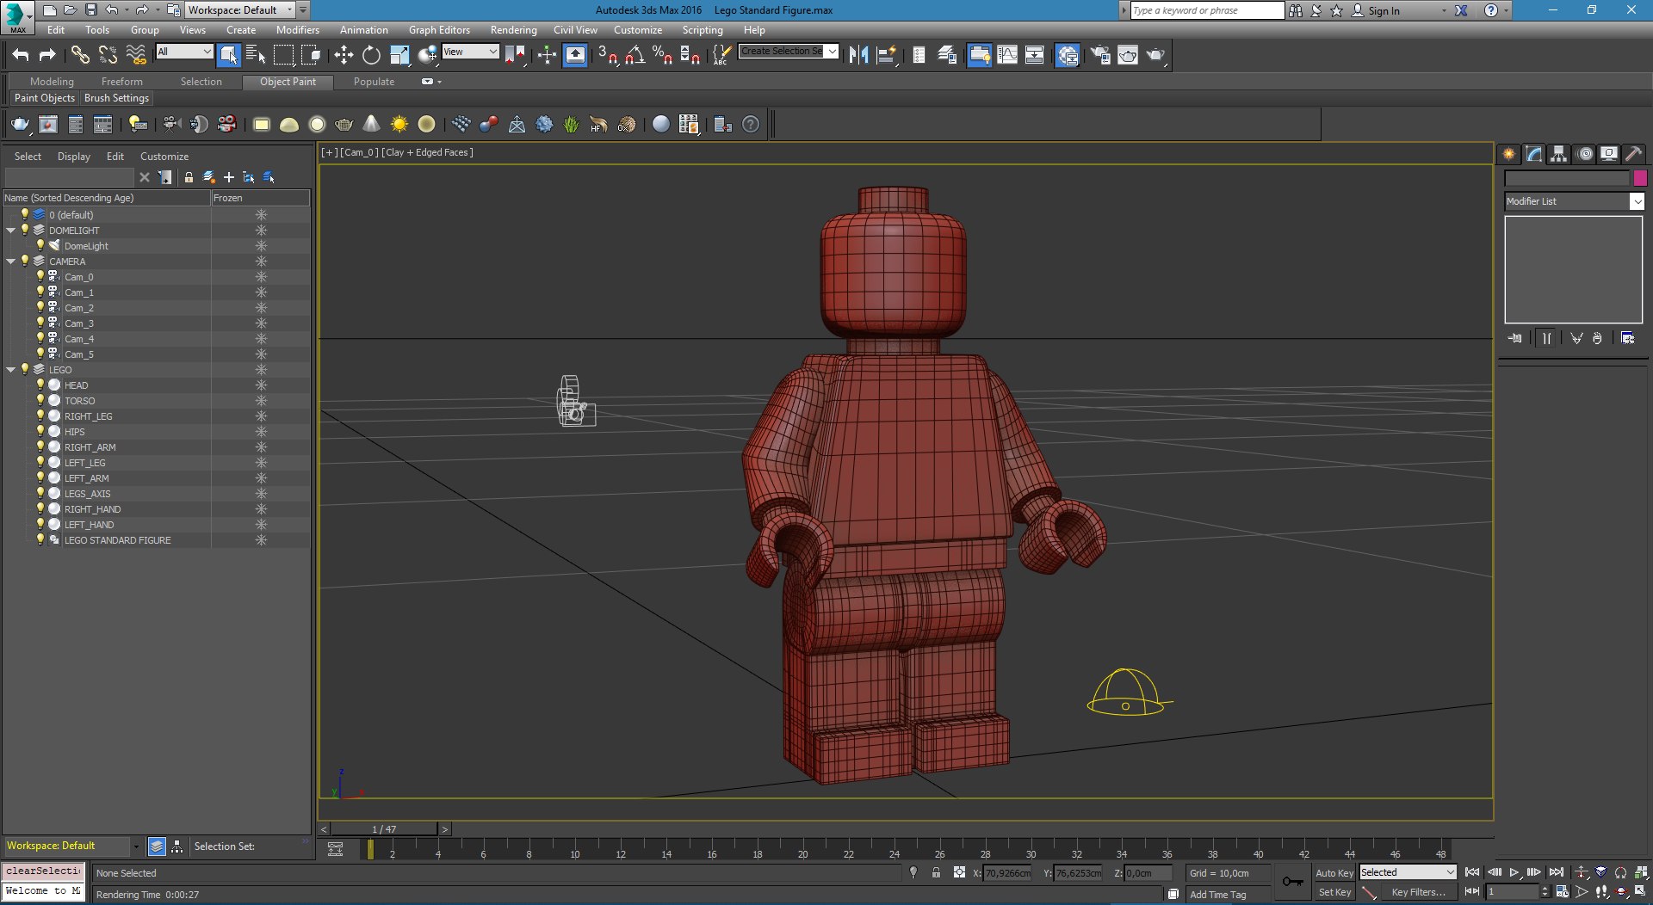Open the Workspace: Default dropdown in title bar
This screenshot has height=905, width=1653.
[240, 10]
